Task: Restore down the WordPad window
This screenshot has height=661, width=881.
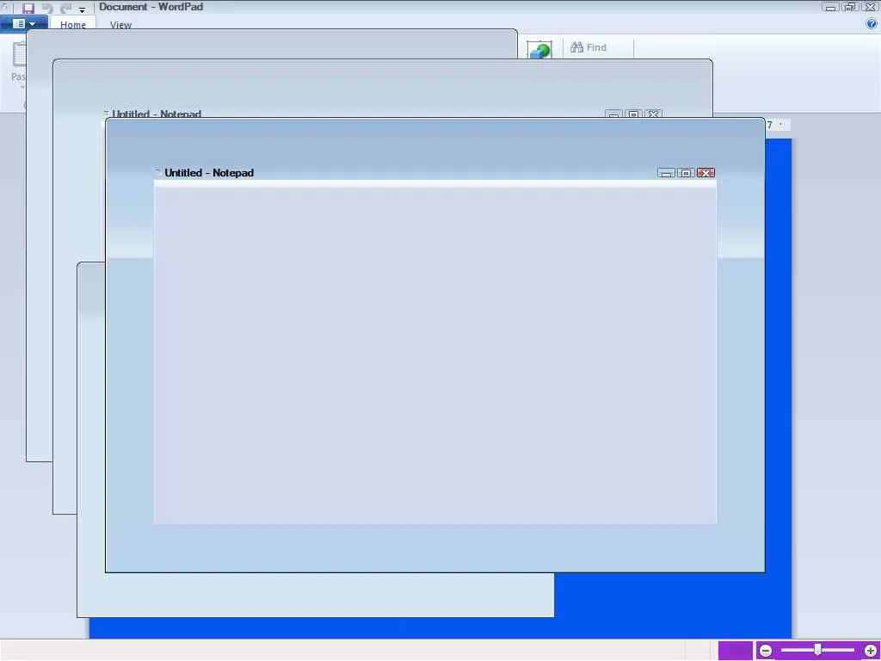Action: pyautogui.click(x=850, y=7)
